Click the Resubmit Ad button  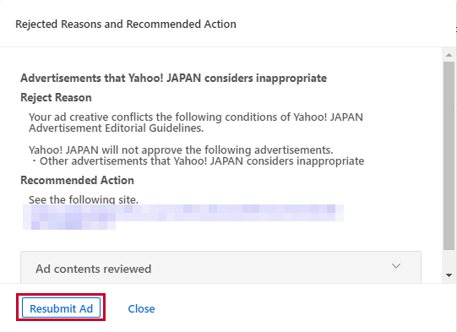pyautogui.click(x=61, y=308)
